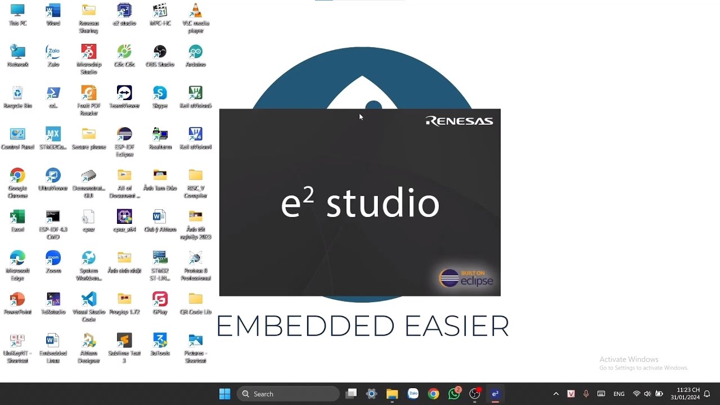The width and height of the screenshot is (720, 405).
Task: Launch UniKeyNT shortcut
Action: point(17,348)
